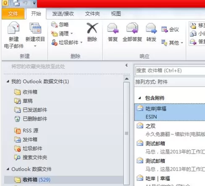Click the New E-mail (新建电子邮件) icon
Screen dimensions: 205x186
[x=13, y=28]
